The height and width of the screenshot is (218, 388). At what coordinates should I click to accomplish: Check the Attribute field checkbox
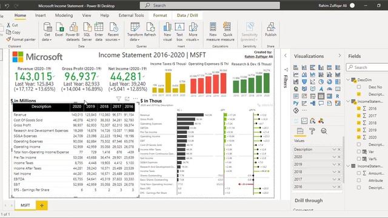point(359,180)
